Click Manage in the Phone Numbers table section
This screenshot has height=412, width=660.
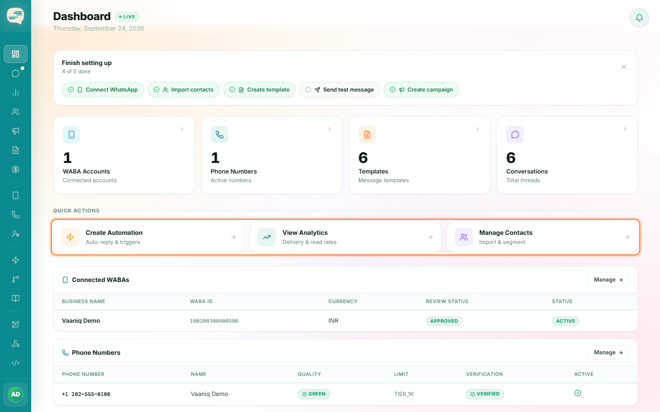click(x=609, y=352)
